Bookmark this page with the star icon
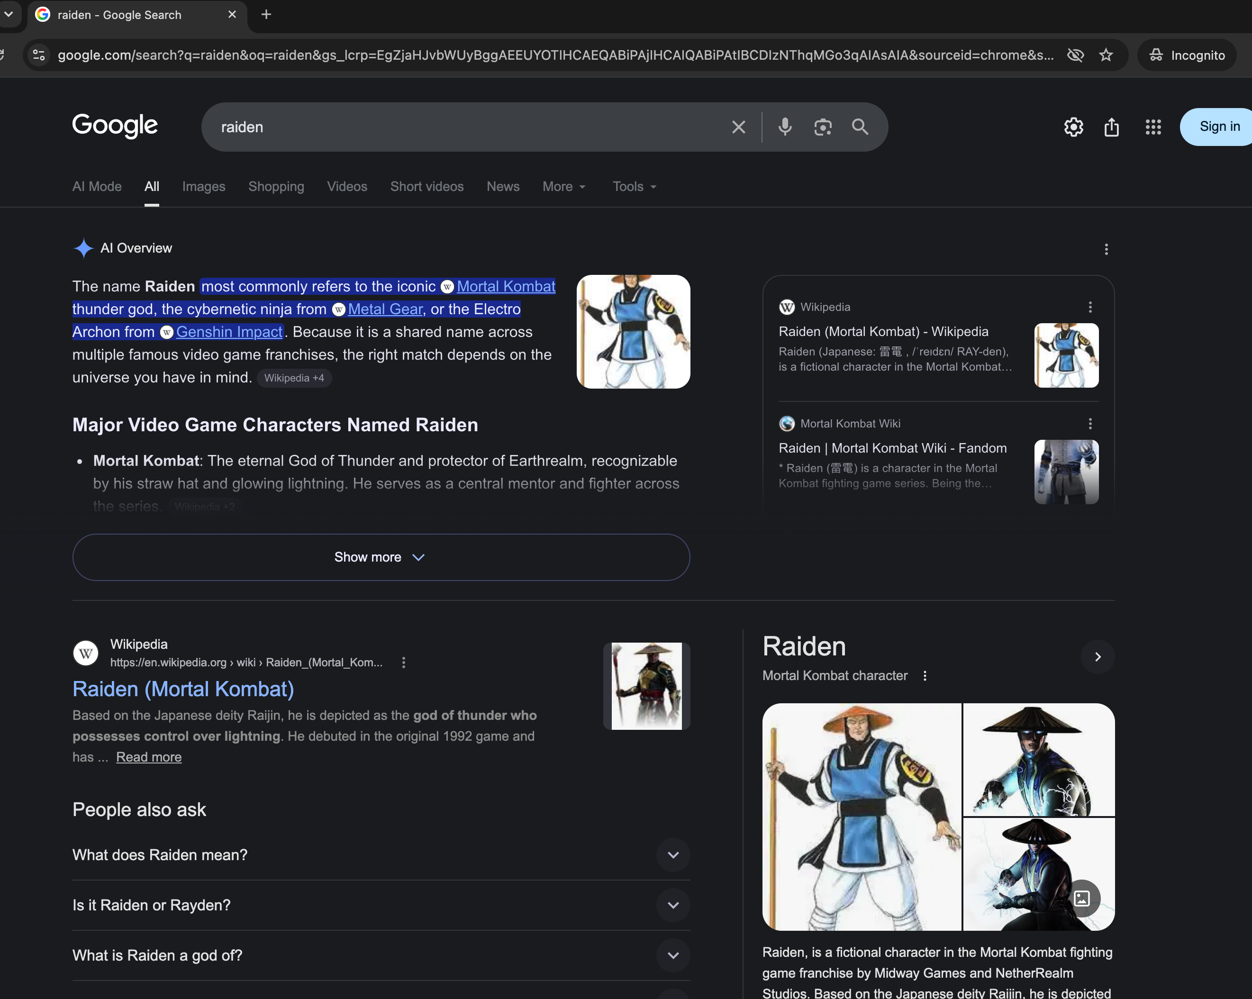Screen dimensions: 1252x999 pyautogui.click(x=1106, y=55)
